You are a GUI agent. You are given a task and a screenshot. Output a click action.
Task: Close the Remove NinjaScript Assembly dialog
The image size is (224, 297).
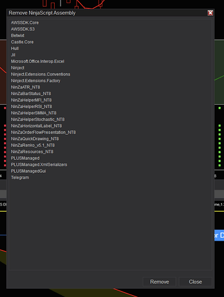click(210, 13)
